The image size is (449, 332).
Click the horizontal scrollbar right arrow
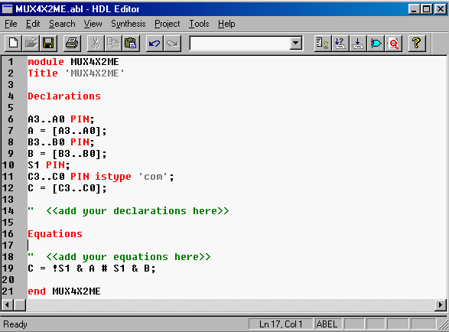click(x=441, y=305)
